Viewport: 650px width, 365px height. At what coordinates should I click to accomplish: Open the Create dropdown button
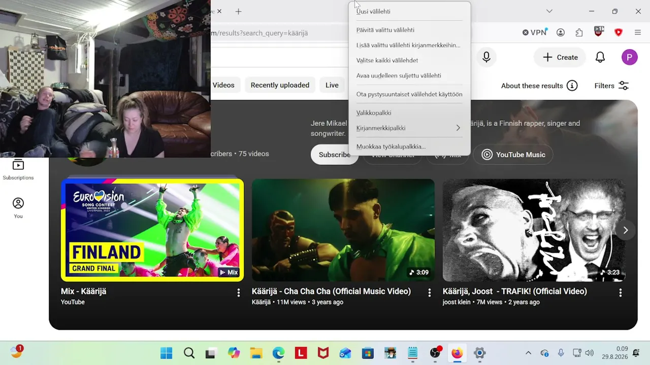coord(560,57)
